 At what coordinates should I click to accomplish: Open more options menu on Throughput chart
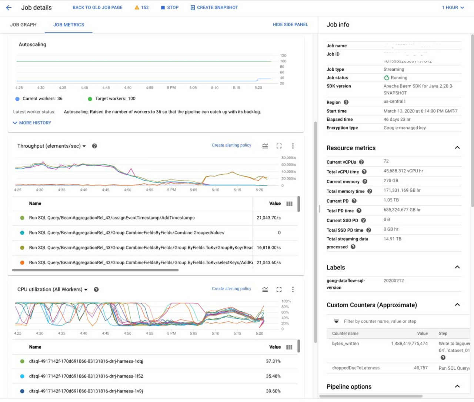[x=293, y=146]
